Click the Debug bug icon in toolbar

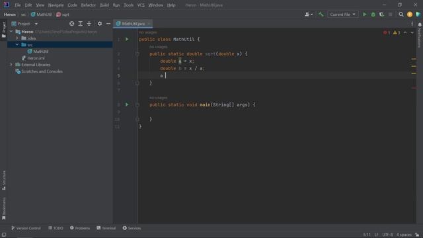coord(373,15)
